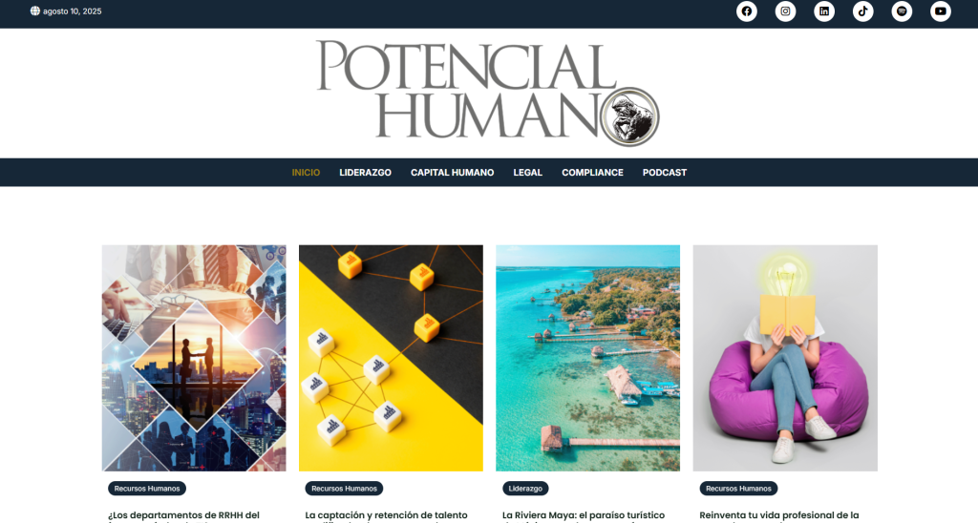Open the TikTok social icon

862,11
